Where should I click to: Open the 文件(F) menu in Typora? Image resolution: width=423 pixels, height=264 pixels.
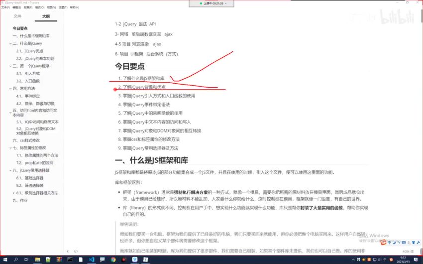pos(5,7)
